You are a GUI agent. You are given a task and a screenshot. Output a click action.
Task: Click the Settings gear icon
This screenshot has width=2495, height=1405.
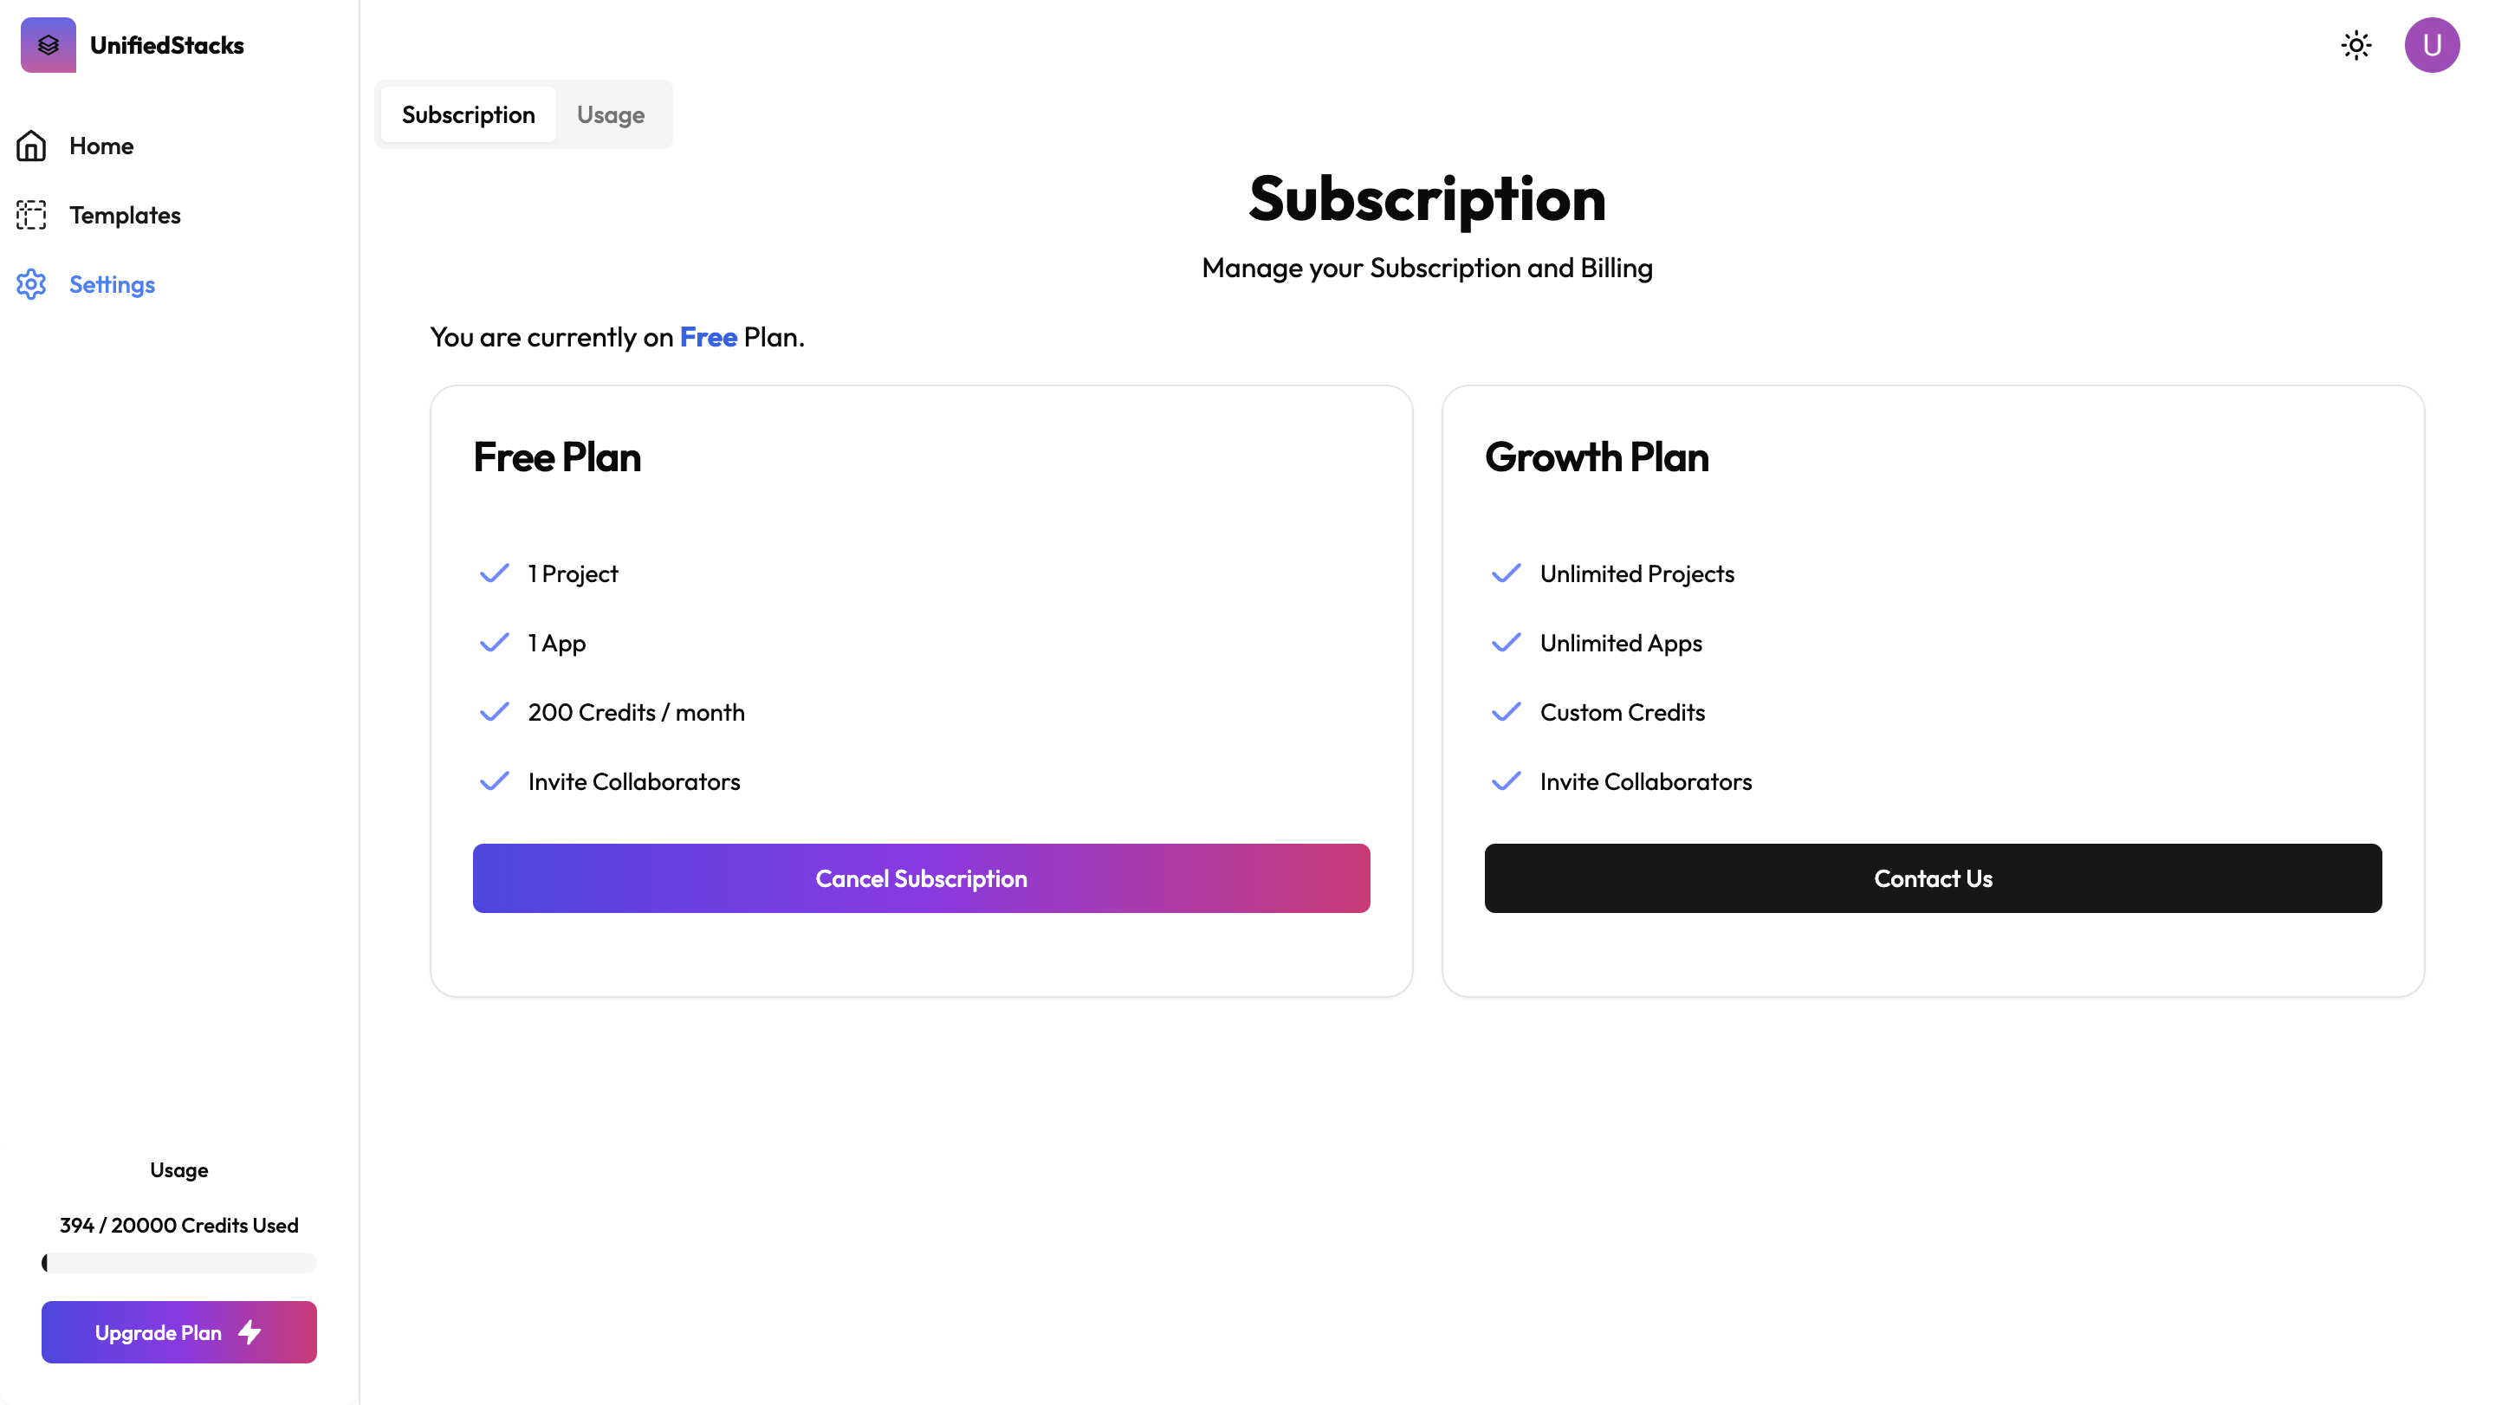[x=31, y=285]
